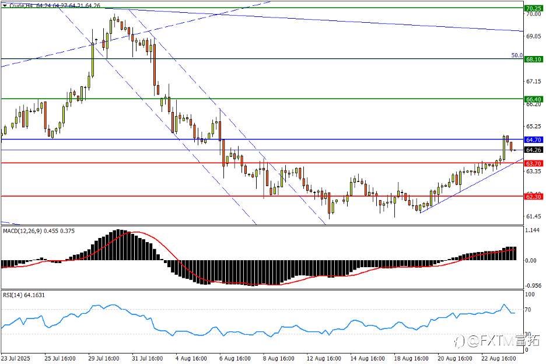Click the 25 Jul 16:00 time label
Viewport: 546px width, 364px height.
point(60,358)
